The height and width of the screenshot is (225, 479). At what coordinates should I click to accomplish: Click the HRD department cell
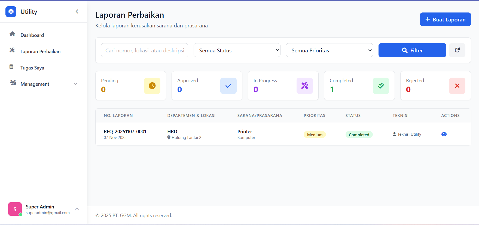click(x=172, y=131)
